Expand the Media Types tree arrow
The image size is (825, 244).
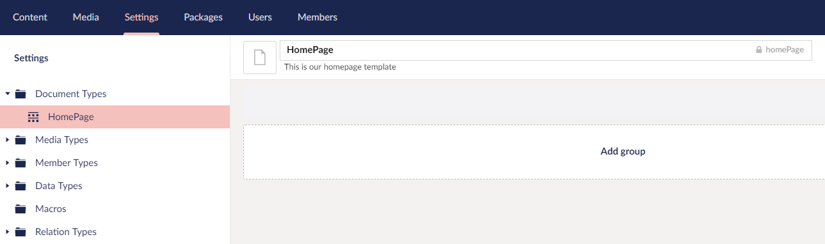8,140
